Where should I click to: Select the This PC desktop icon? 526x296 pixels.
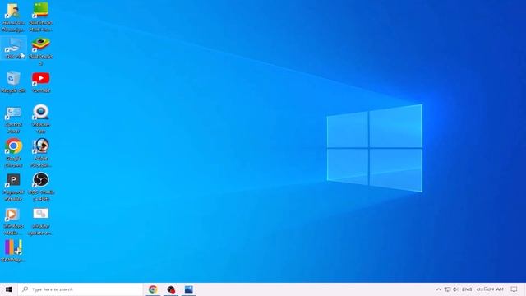click(13, 49)
